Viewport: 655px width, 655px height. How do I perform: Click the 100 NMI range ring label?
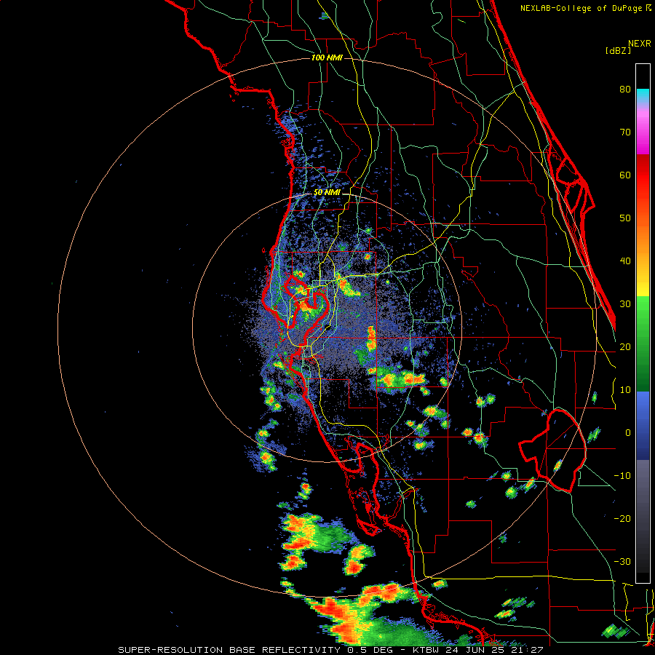pyautogui.click(x=327, y=57)
